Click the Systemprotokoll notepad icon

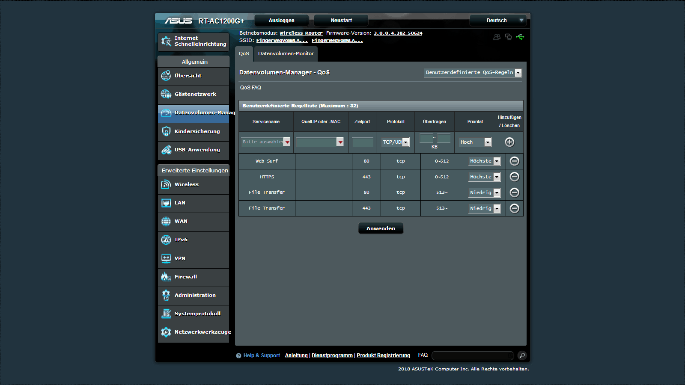(x=166, y=314)
